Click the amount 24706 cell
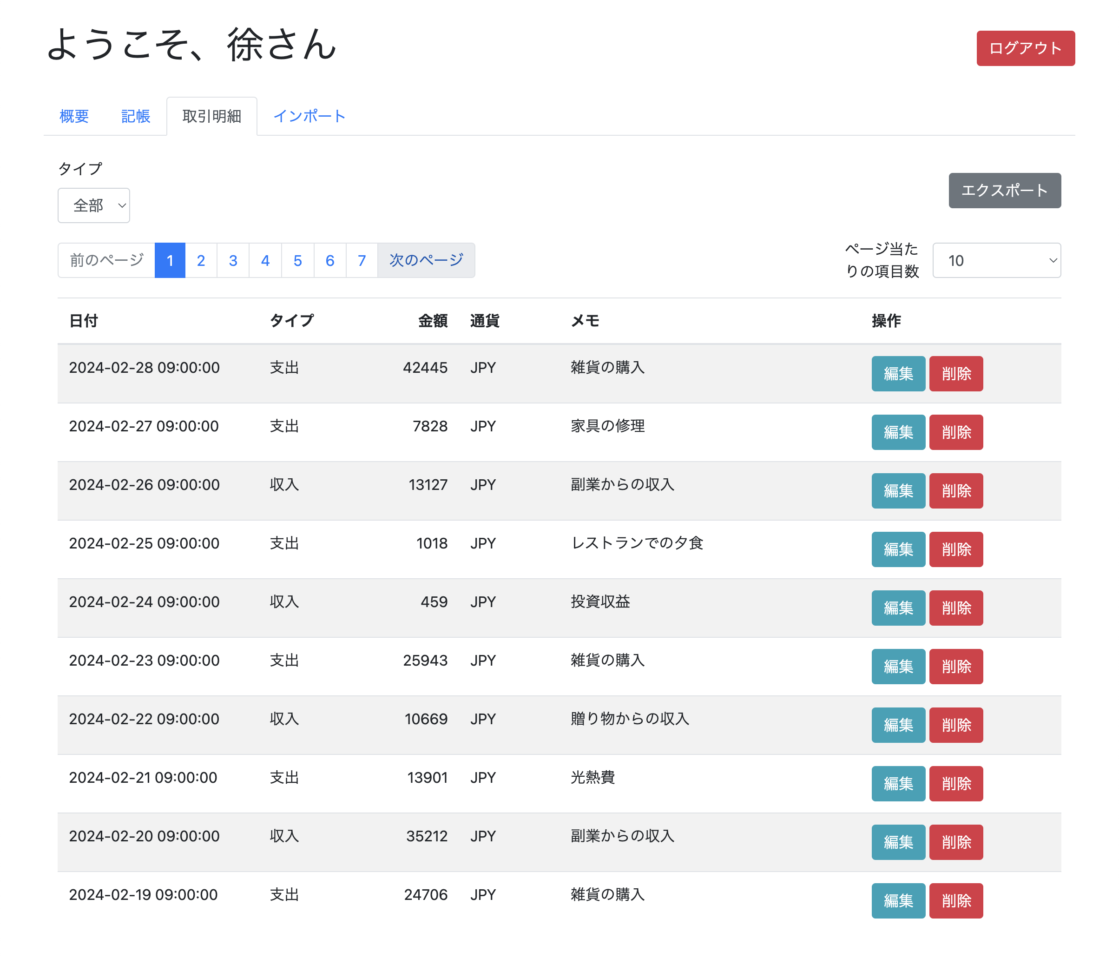 coord(426,895)
